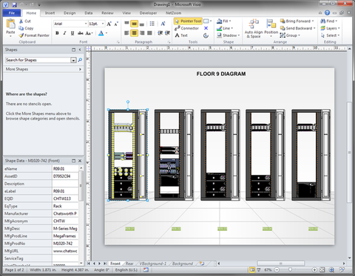
Task: Select the Connector tool
Action: click(186, 28)
